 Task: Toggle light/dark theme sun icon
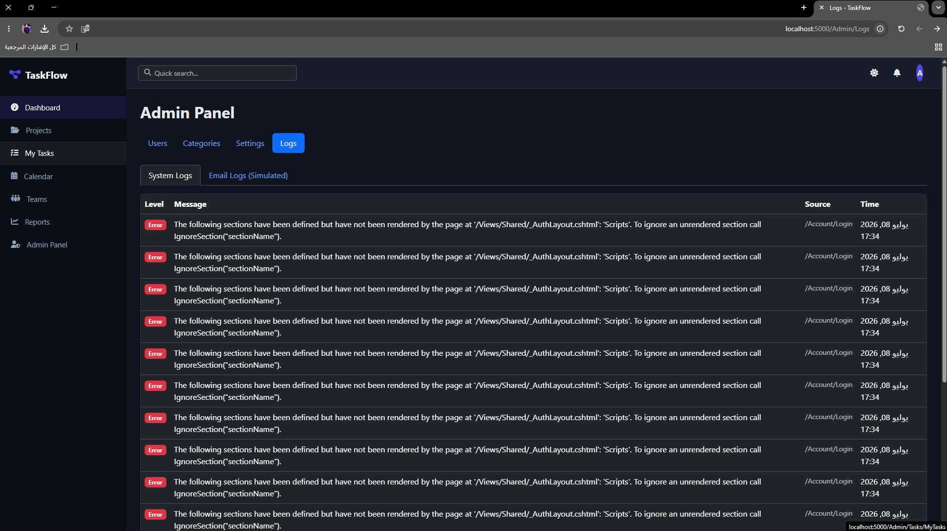(874, 73)
